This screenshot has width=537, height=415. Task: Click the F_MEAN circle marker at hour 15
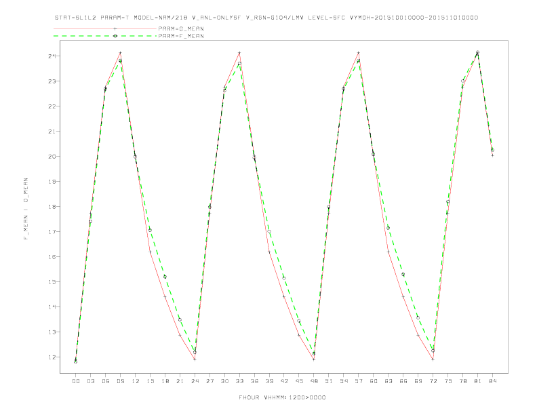pos(150,230)
